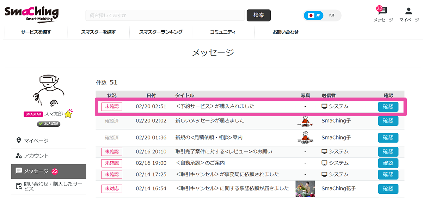Switch language to KR
The image size is (423, 206).
(332, 15)
